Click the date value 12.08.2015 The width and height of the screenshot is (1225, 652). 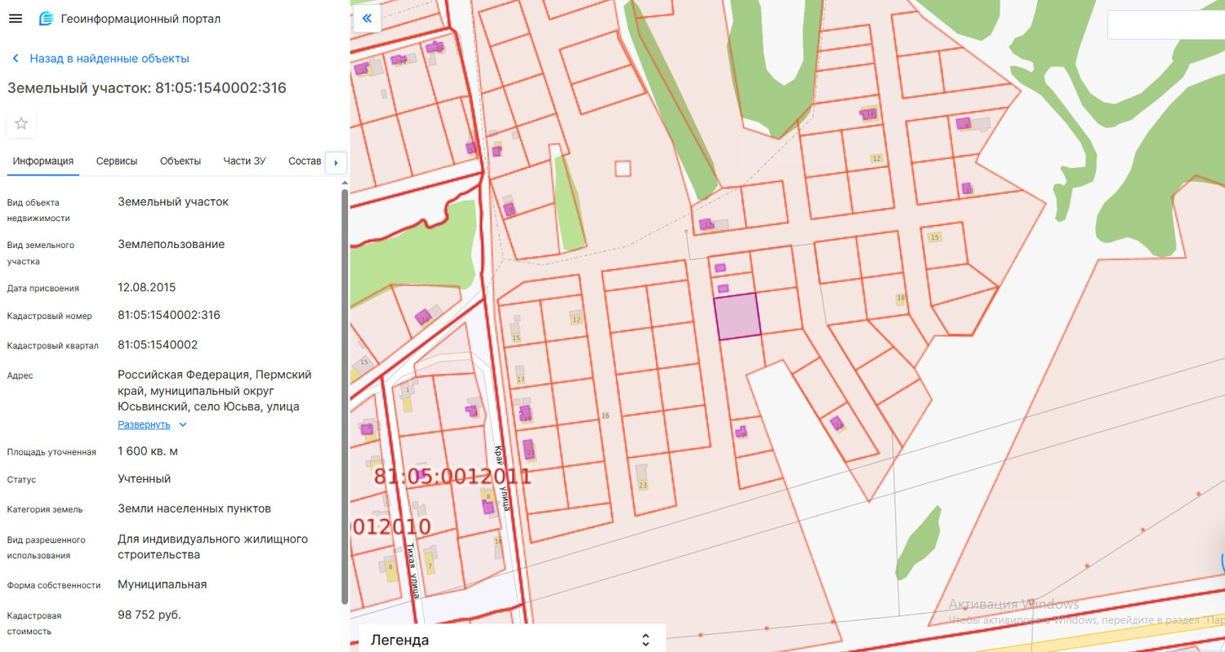(147, 287)
